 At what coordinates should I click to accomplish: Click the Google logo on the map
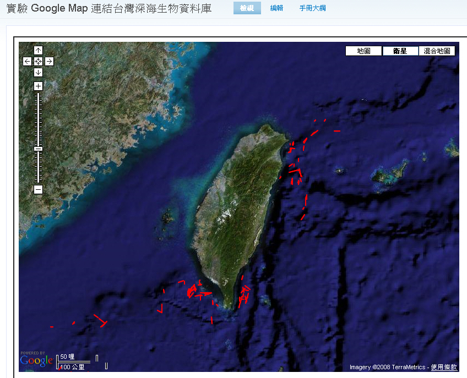tap(36, 361)
